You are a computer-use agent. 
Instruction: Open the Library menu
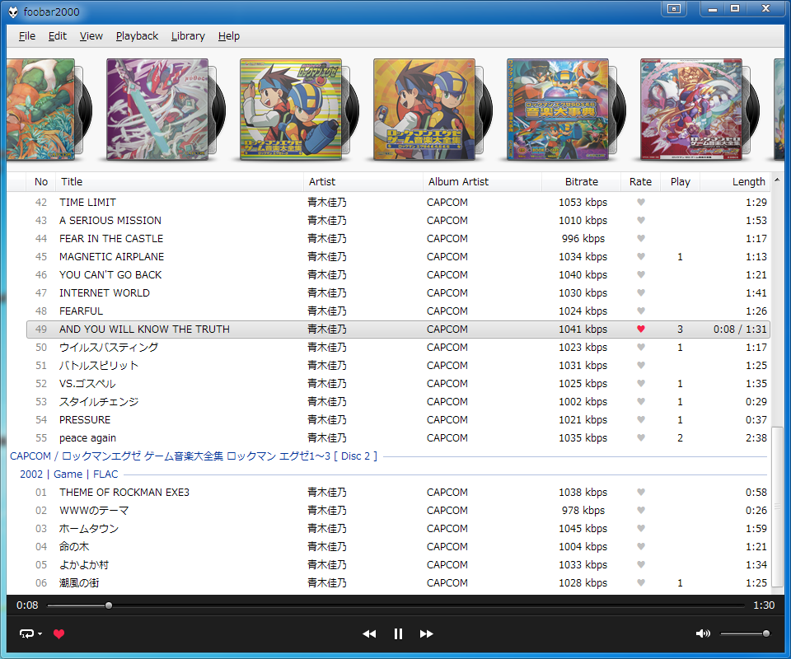coord(188,35)
